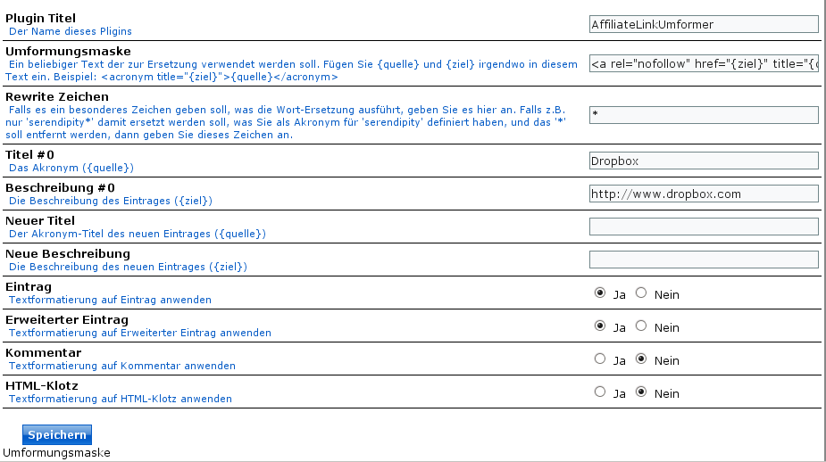
Task: Click the Plugin Titel heading label
Action: tap(40, 18)
